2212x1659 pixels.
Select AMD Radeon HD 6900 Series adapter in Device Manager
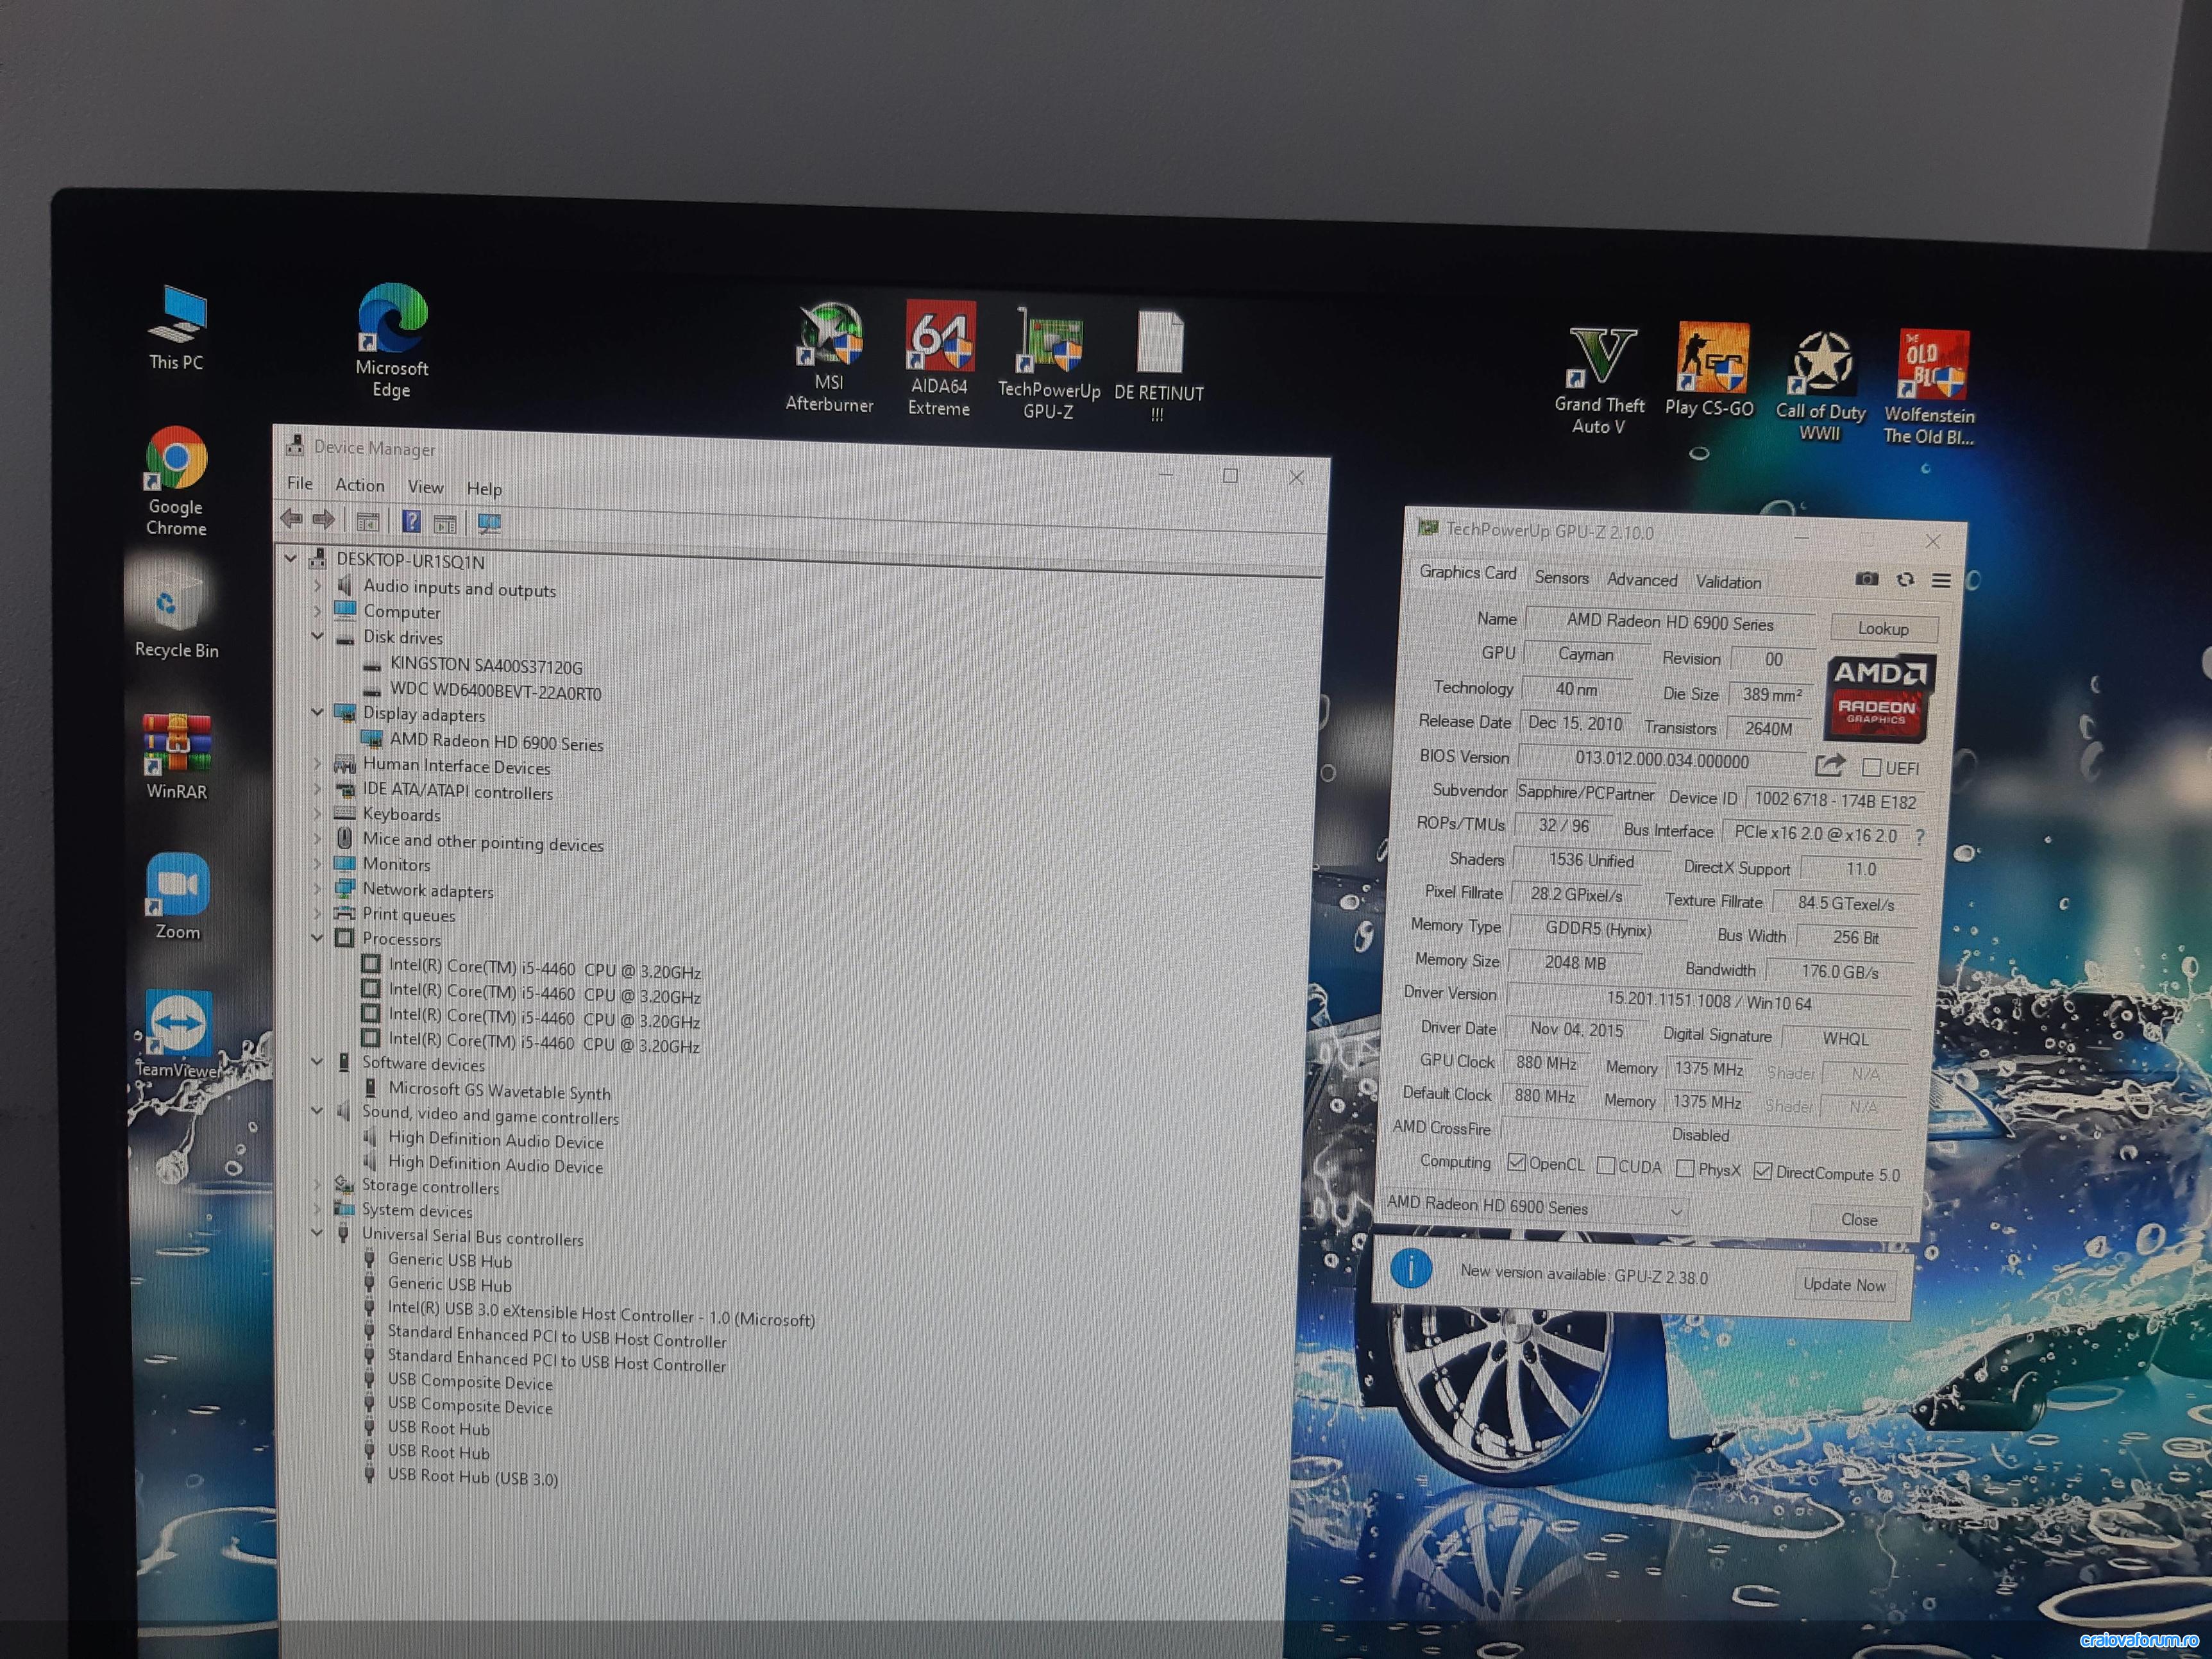coord(496,742)
